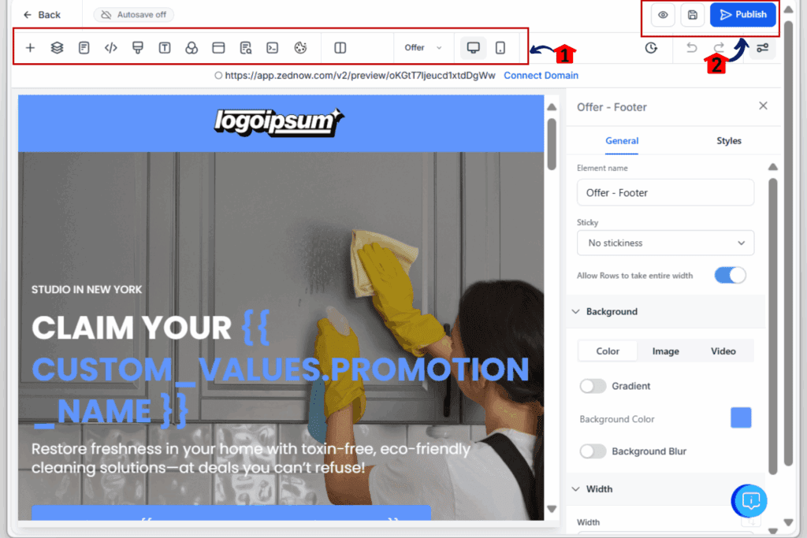The image size is (807, 538).
Task: Open the Sticky 'No stickiness' dropdown
Action: [x=665, y=243]
